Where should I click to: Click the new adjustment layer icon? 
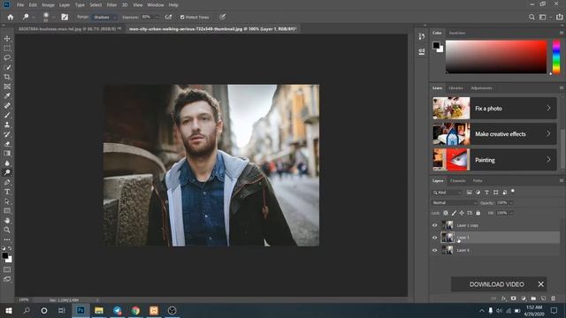pyautogui.click(x=524, y=299)
